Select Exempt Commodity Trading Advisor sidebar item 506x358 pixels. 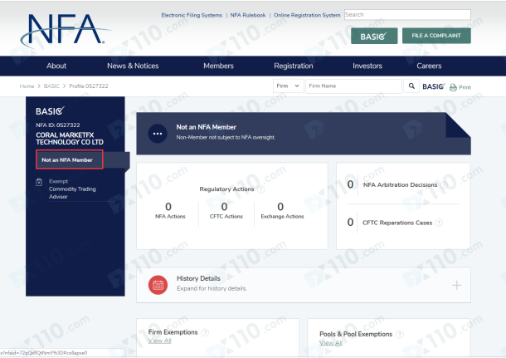pyautogui.click(x=72, y=189)
